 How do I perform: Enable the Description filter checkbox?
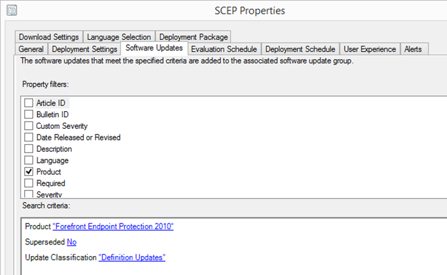tap(28, 148)
